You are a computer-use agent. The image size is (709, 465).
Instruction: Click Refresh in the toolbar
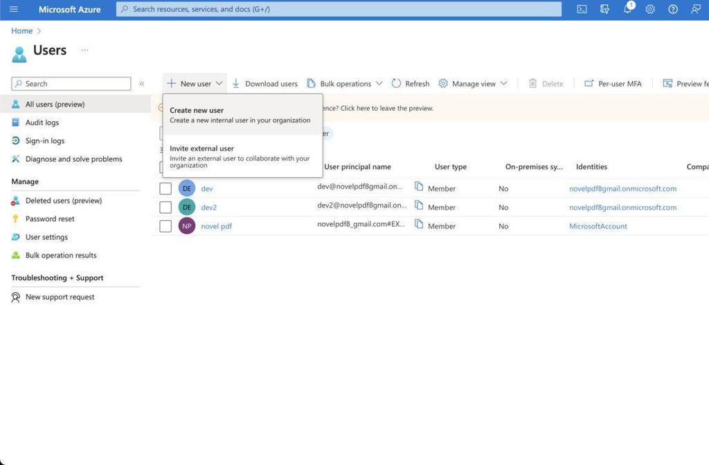point(411,84)
